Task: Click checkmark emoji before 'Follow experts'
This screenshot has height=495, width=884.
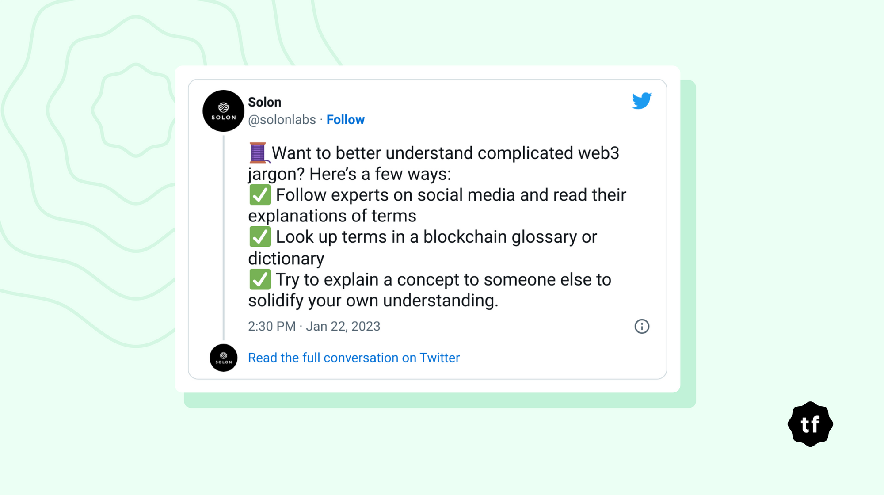Action: [260, 195]
